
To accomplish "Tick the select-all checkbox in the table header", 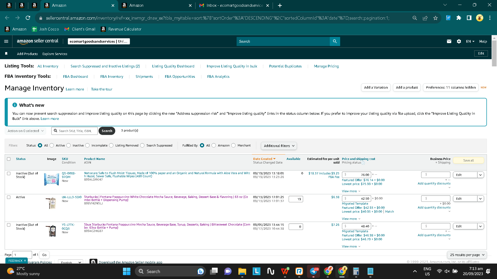I will click(x=9, y=159).
